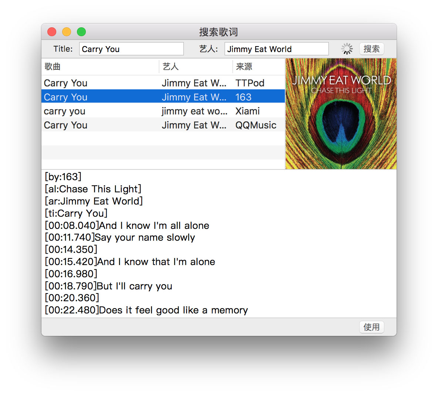The image size is (438, 395).
Task: Click the [al:Chase This Light] line
Action: pyautogui.click(x=93, y=189)
